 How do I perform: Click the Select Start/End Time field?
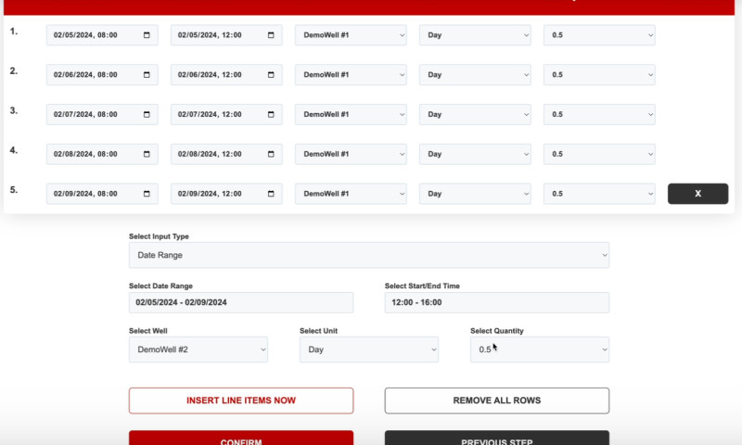tap(496, 302)
